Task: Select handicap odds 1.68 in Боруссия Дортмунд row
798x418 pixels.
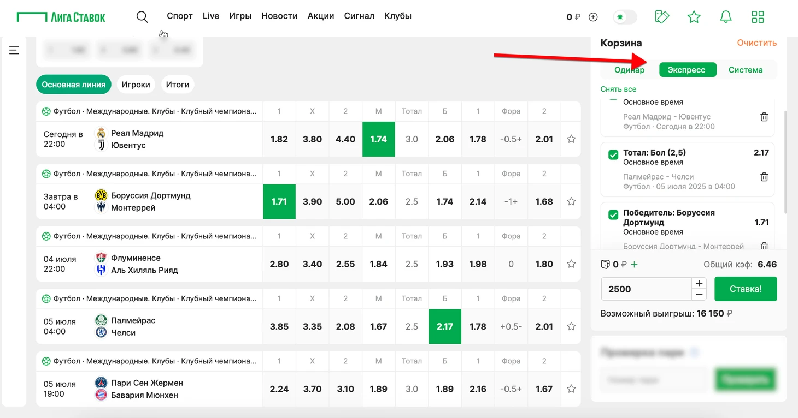Action: [x=544, y=201]
